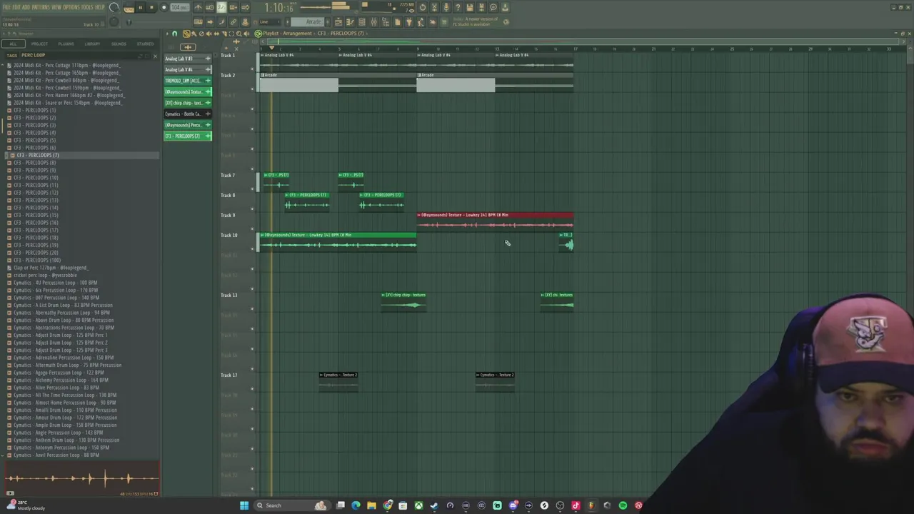The height and width of the screenshot is (514, 914).
Task: Select the Draw pencil tool in playlist toolbar
Action: pyautogui.click(x=186, y=34)
